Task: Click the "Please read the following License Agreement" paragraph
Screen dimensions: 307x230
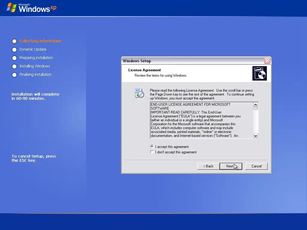Action: coord(202,94)
